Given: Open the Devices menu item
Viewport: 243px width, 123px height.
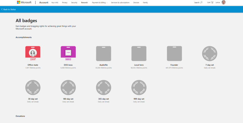Looking at the screenshot, I should (136, 3).
